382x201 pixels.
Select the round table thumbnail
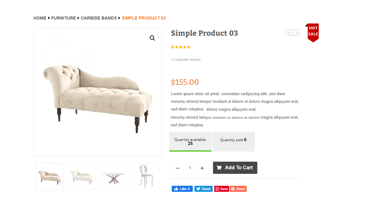tap(114, 176)
